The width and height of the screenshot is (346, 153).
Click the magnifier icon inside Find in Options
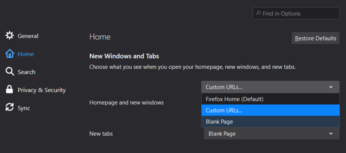(x=258, y=13)
